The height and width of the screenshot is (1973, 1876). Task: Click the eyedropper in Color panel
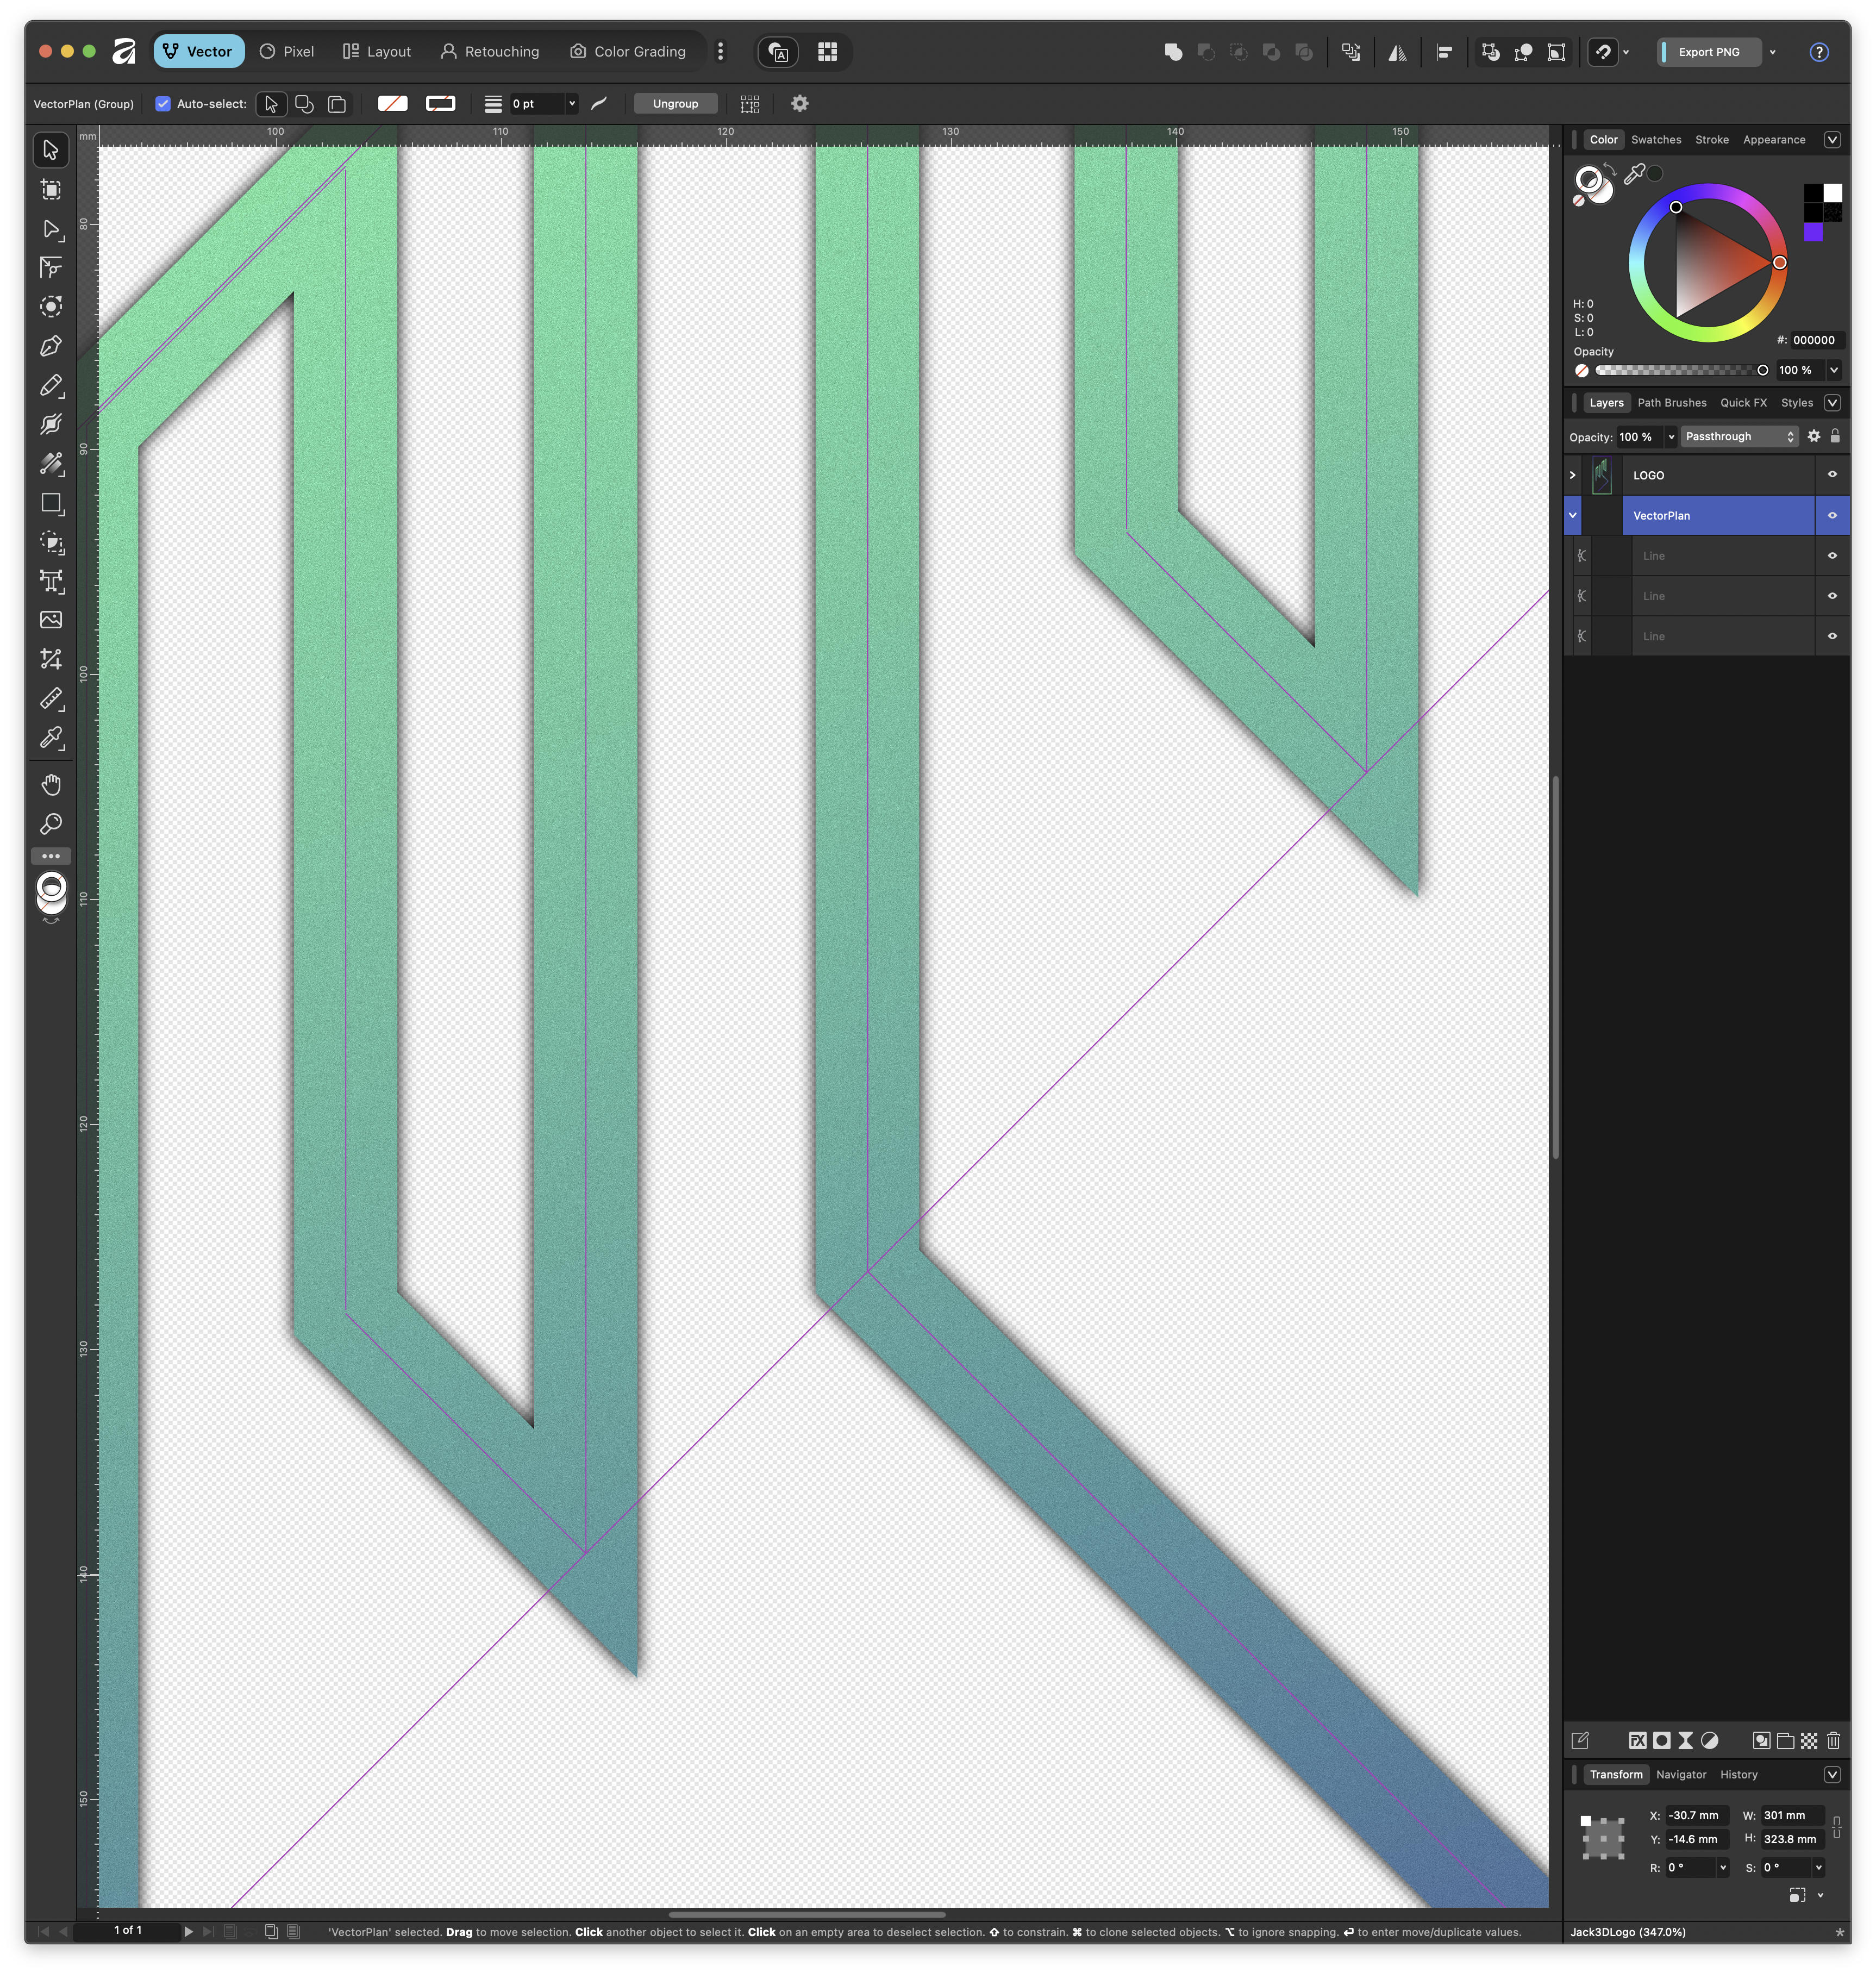click(x=1634, y=174)
